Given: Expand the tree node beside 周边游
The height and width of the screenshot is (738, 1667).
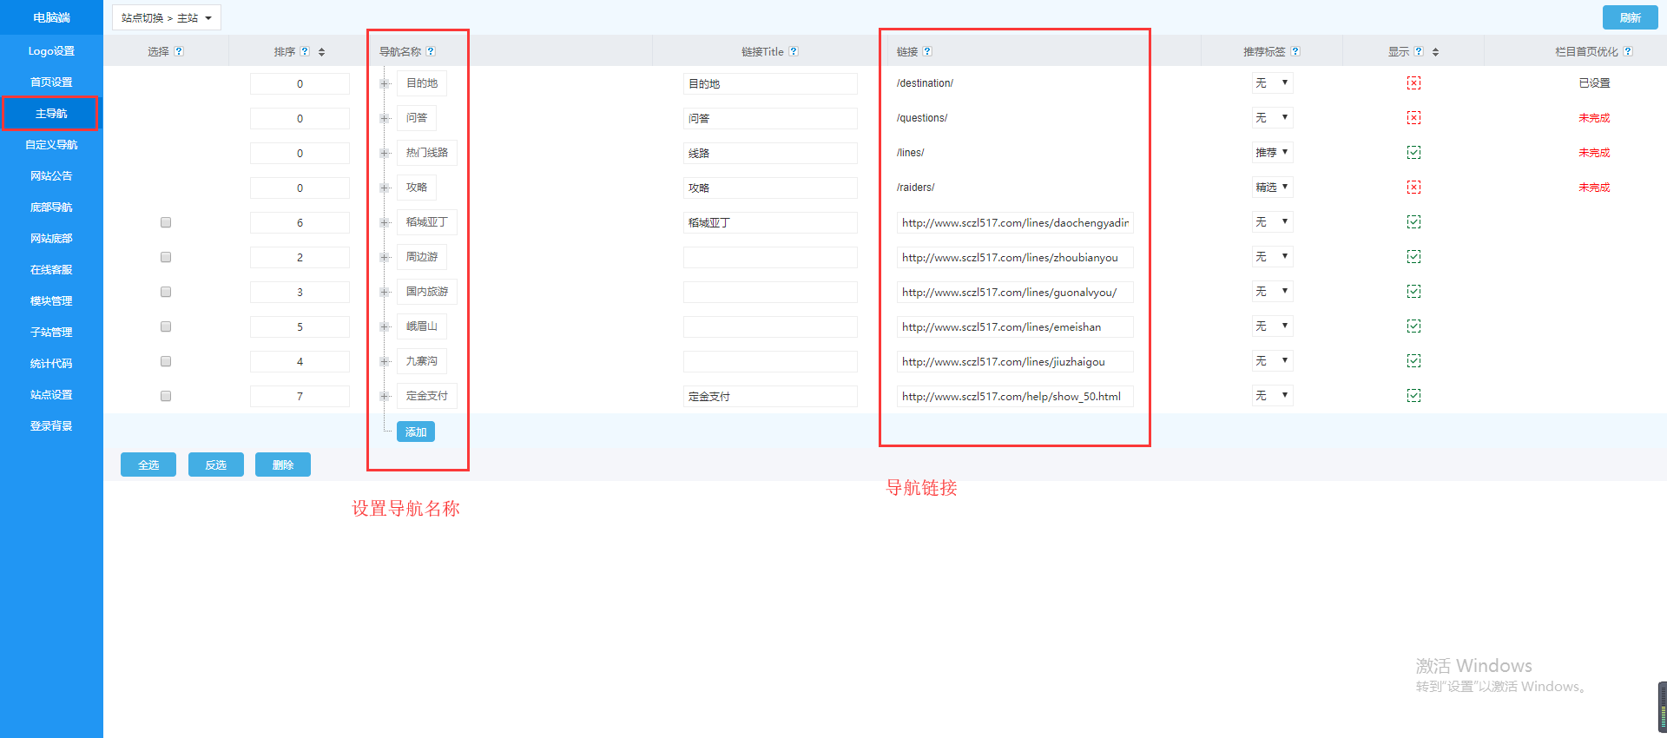Looking at the screenshot, I should [x=385, y=257].
